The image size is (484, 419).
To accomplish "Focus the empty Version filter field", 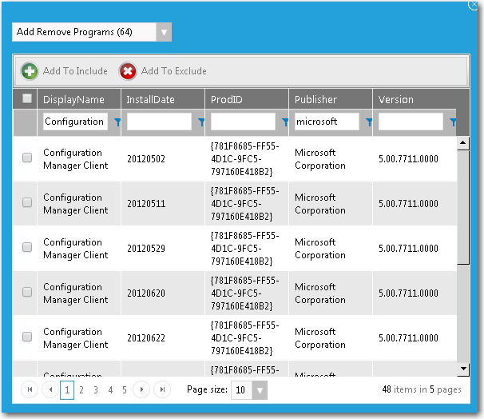I will pos(411,122).
